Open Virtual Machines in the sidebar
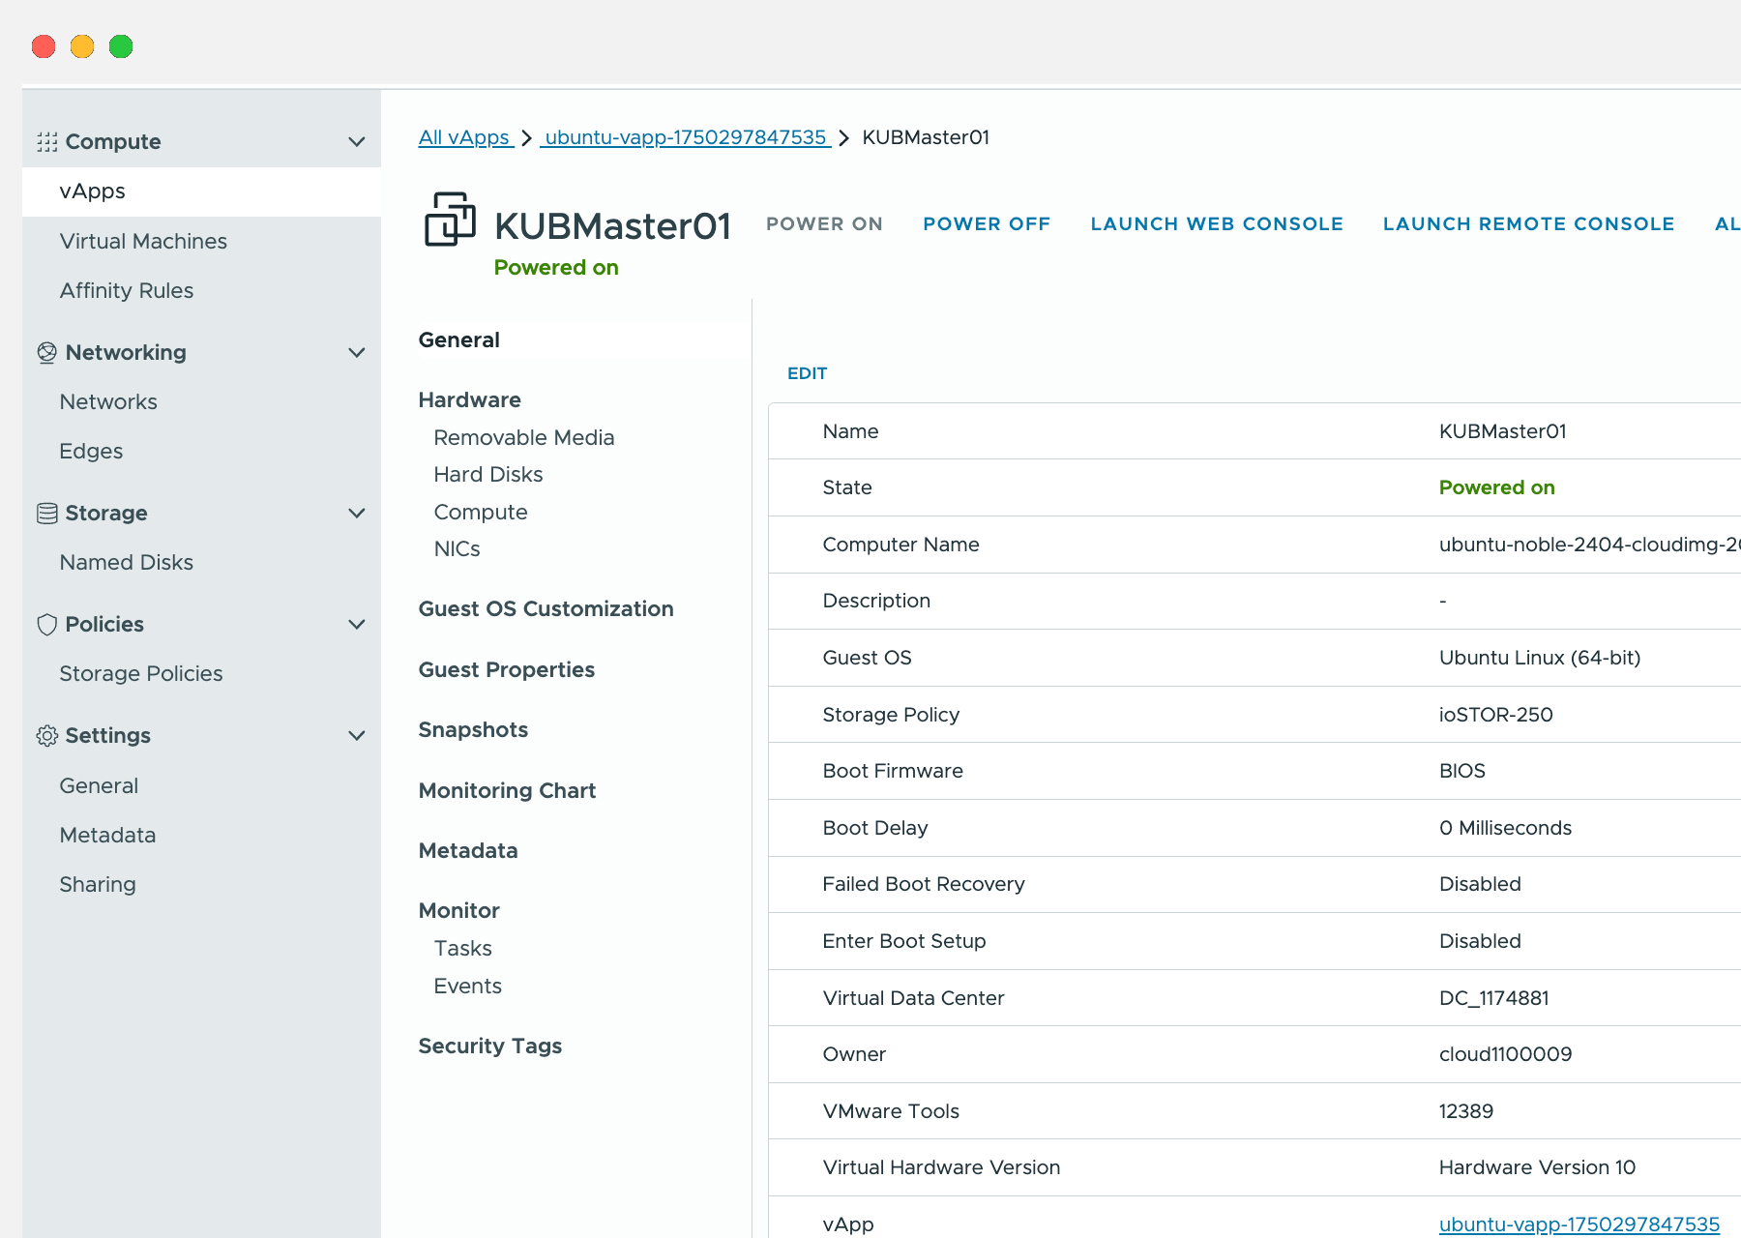This screenshot has height=1238, width=1741. pyautogui.click(x=143, y=241)
